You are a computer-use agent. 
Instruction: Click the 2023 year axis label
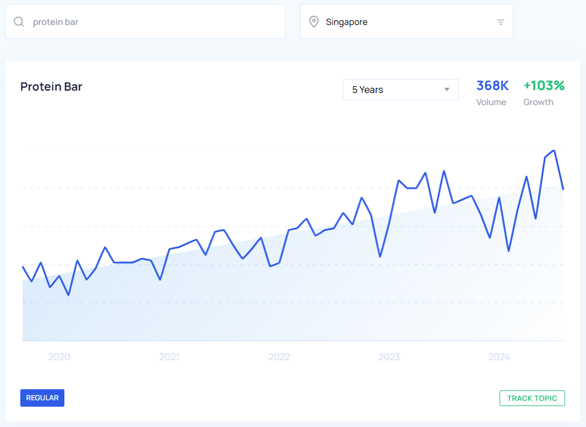click(389, 357)
